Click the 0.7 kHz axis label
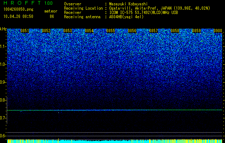Screen dimensions: 225x143 3,118
